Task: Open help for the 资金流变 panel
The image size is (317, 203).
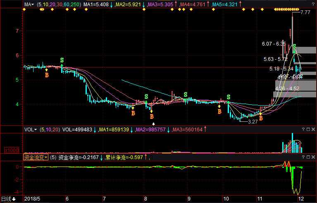Action: click(303, 157)
